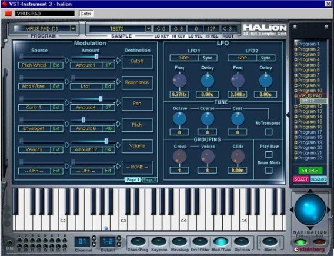Open the Cutoff destination selector
The width and height of the screenshot is (334, 256).
coord(137,61)
